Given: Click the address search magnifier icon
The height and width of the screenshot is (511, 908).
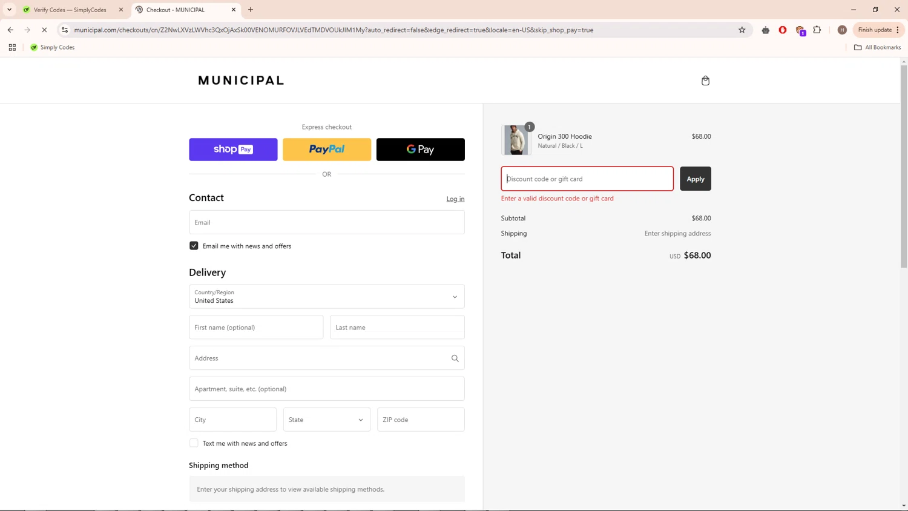Looking at the screenshot, I should pos(455,358).
